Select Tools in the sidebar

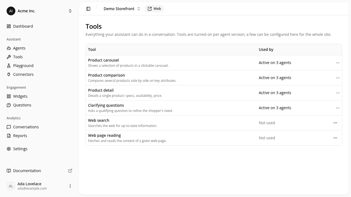[39, 57]
